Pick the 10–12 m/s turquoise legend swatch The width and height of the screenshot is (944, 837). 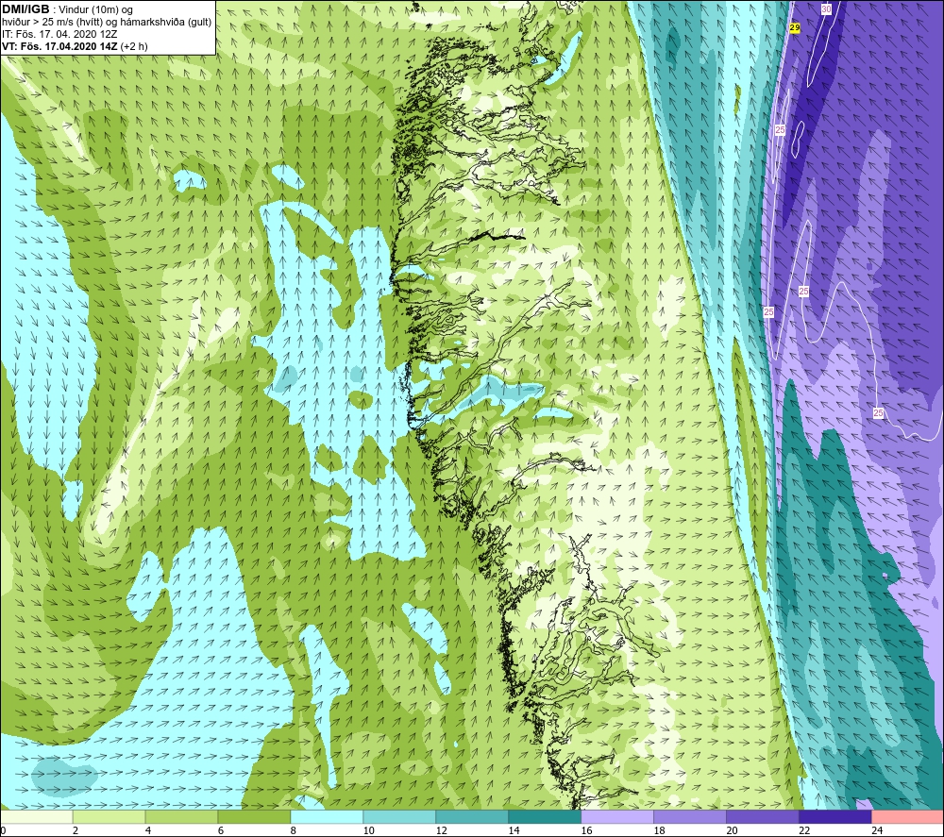(399, 816)
